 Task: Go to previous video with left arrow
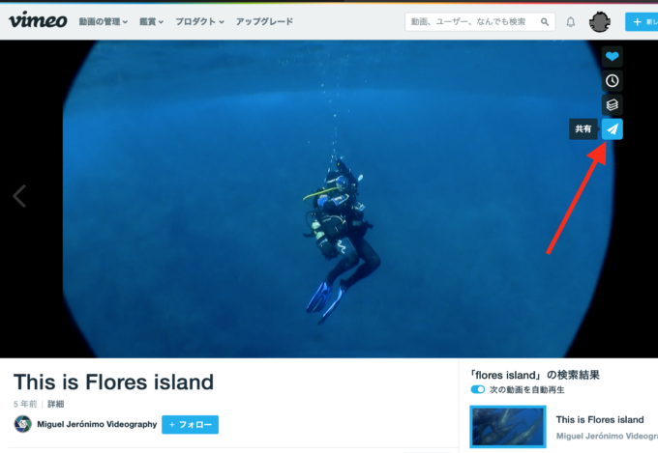coord(19,196)
